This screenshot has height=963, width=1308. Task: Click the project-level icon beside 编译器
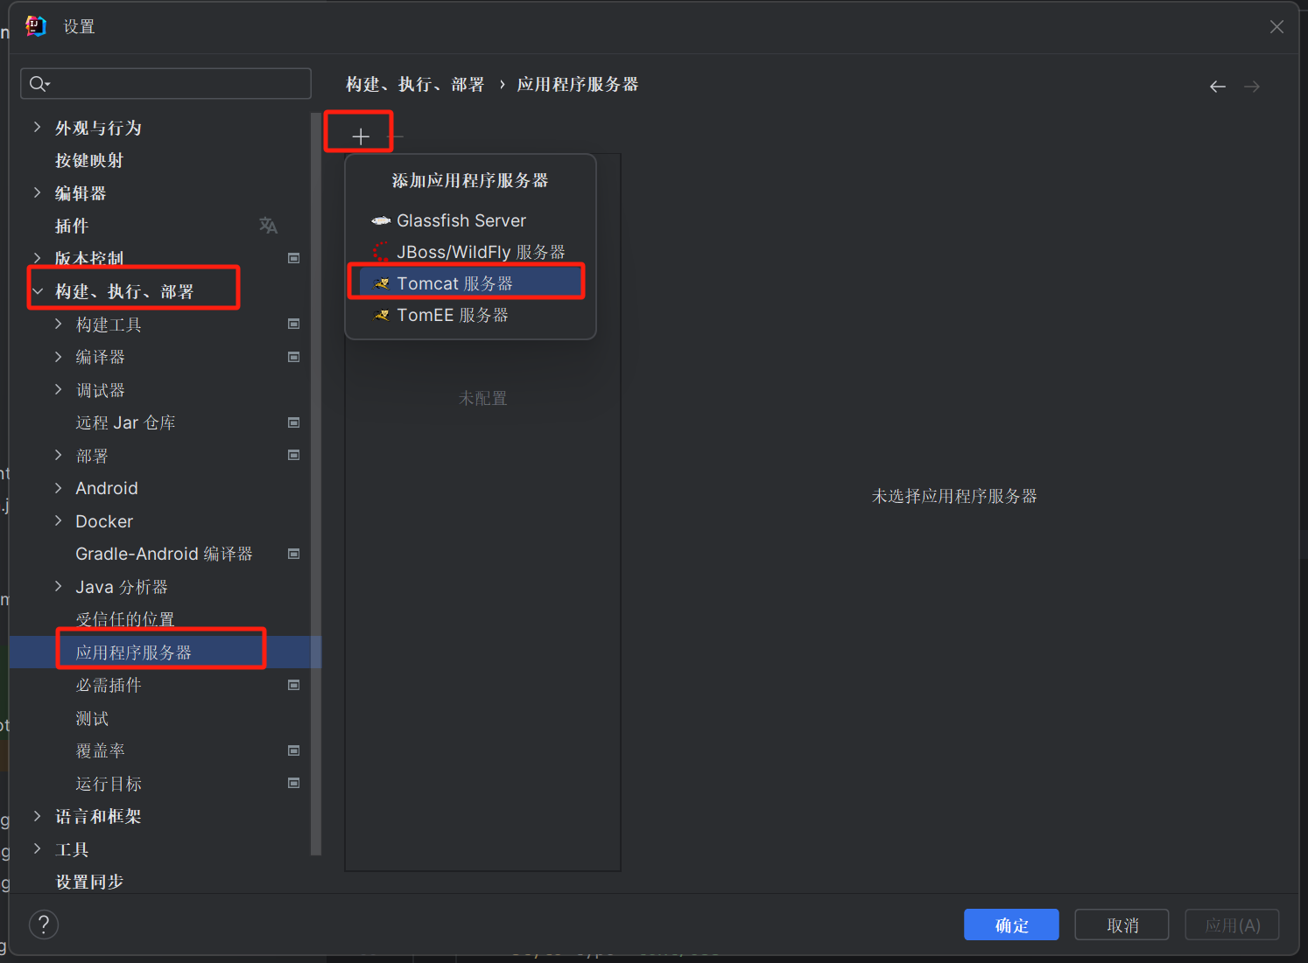[x=294, y=357]
